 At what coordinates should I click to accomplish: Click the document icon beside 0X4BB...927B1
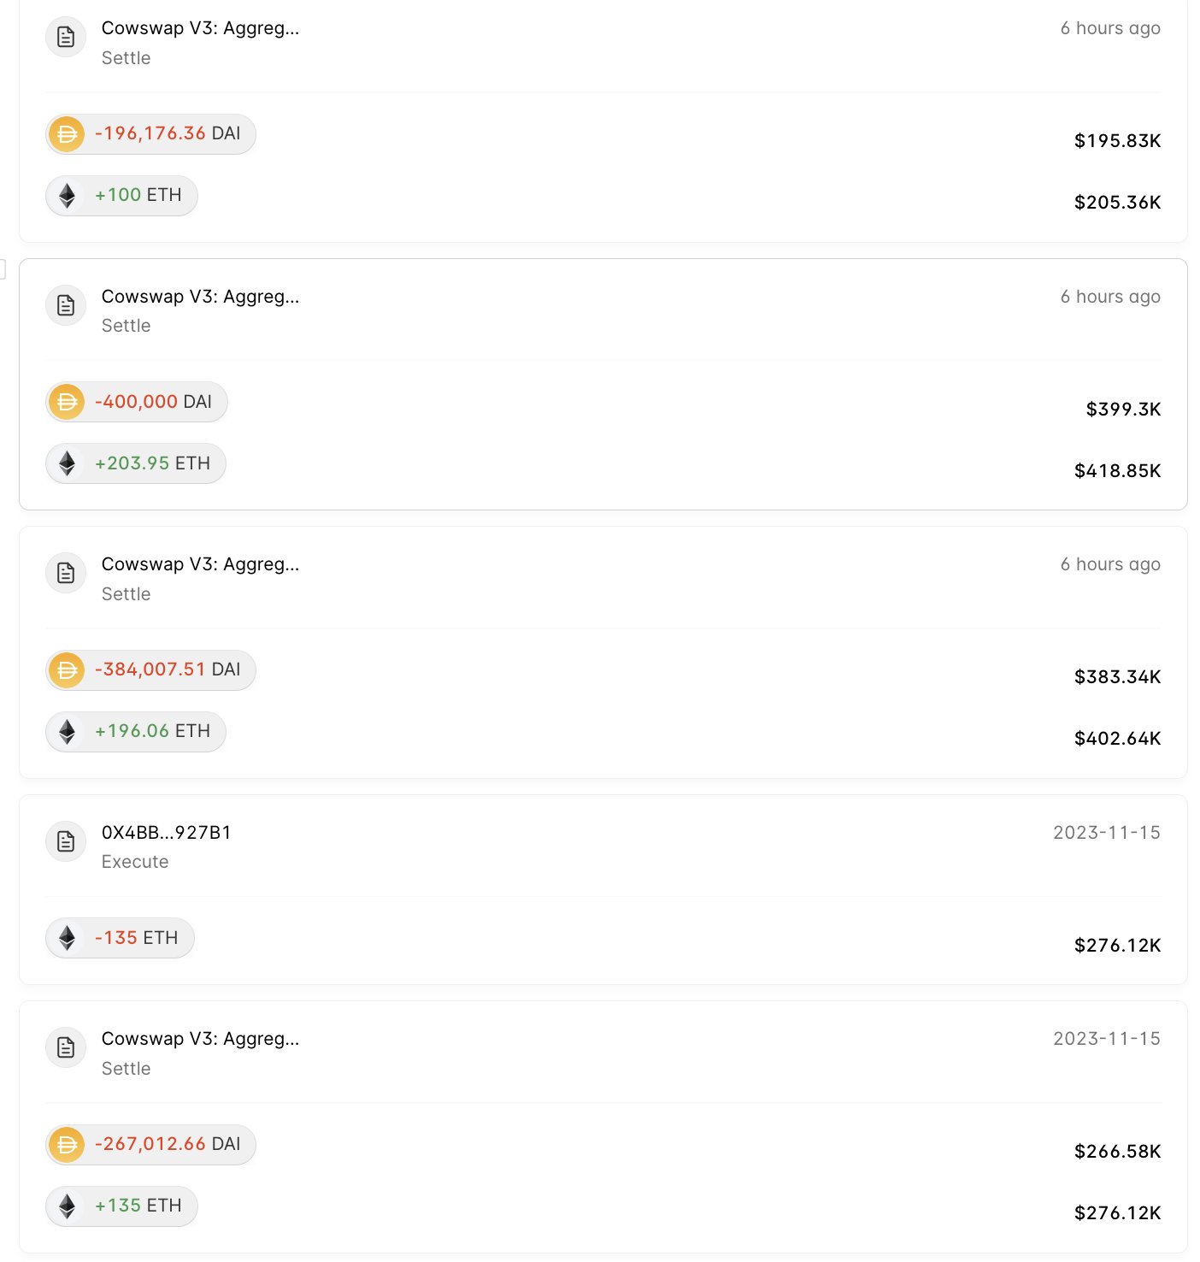tap(66, 841)
